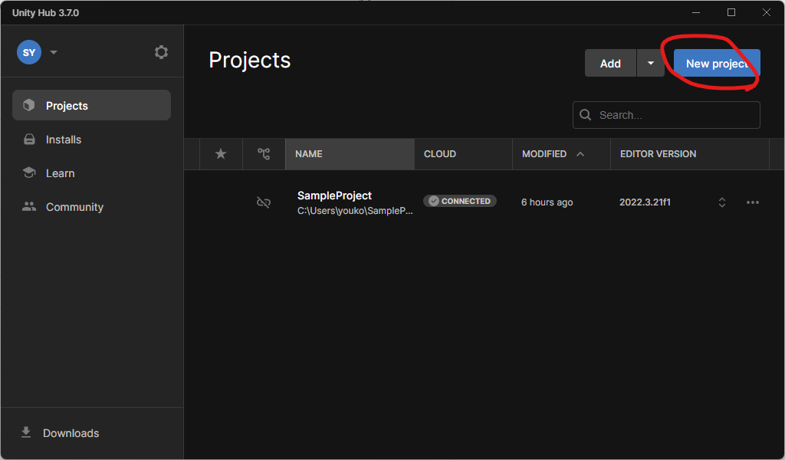Viewport: 785px width, 460px height.
Task: Open the SampleProject project
Action: click(x=334, y=195)
